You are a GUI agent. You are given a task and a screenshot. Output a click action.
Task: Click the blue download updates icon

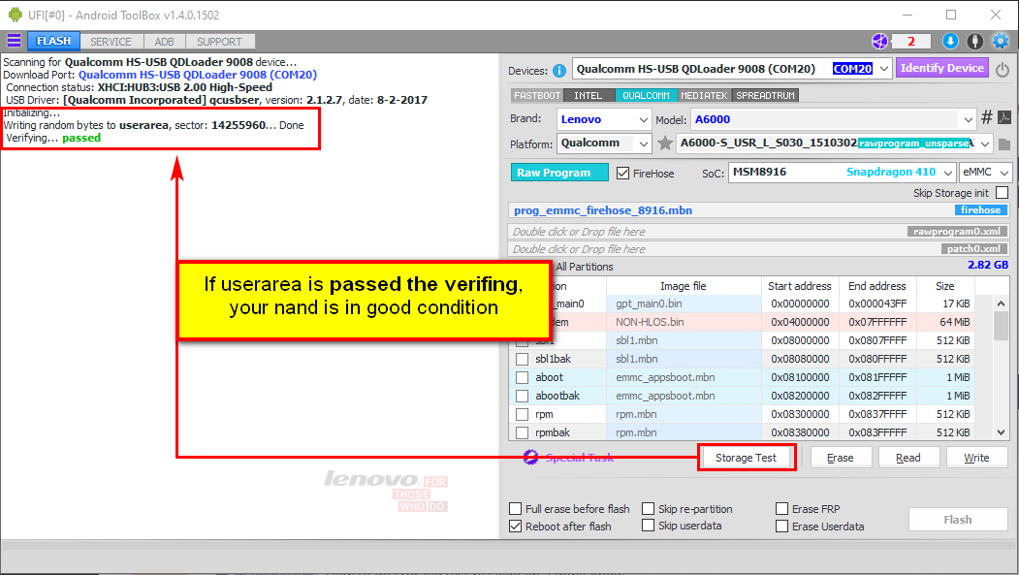950,42
